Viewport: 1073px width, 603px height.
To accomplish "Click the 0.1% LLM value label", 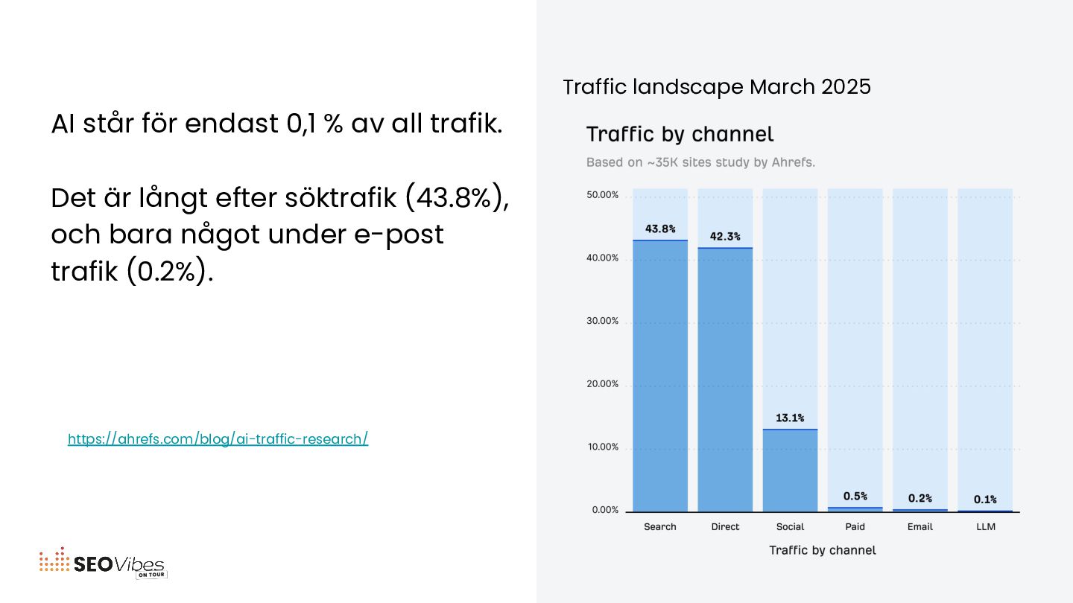I will point(985,500).
